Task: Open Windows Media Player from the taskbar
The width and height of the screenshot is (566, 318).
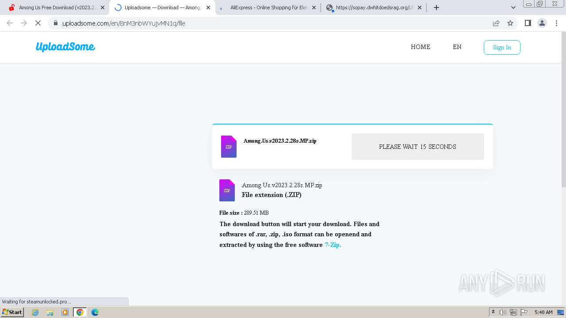Action: click(x=65, y=312)
